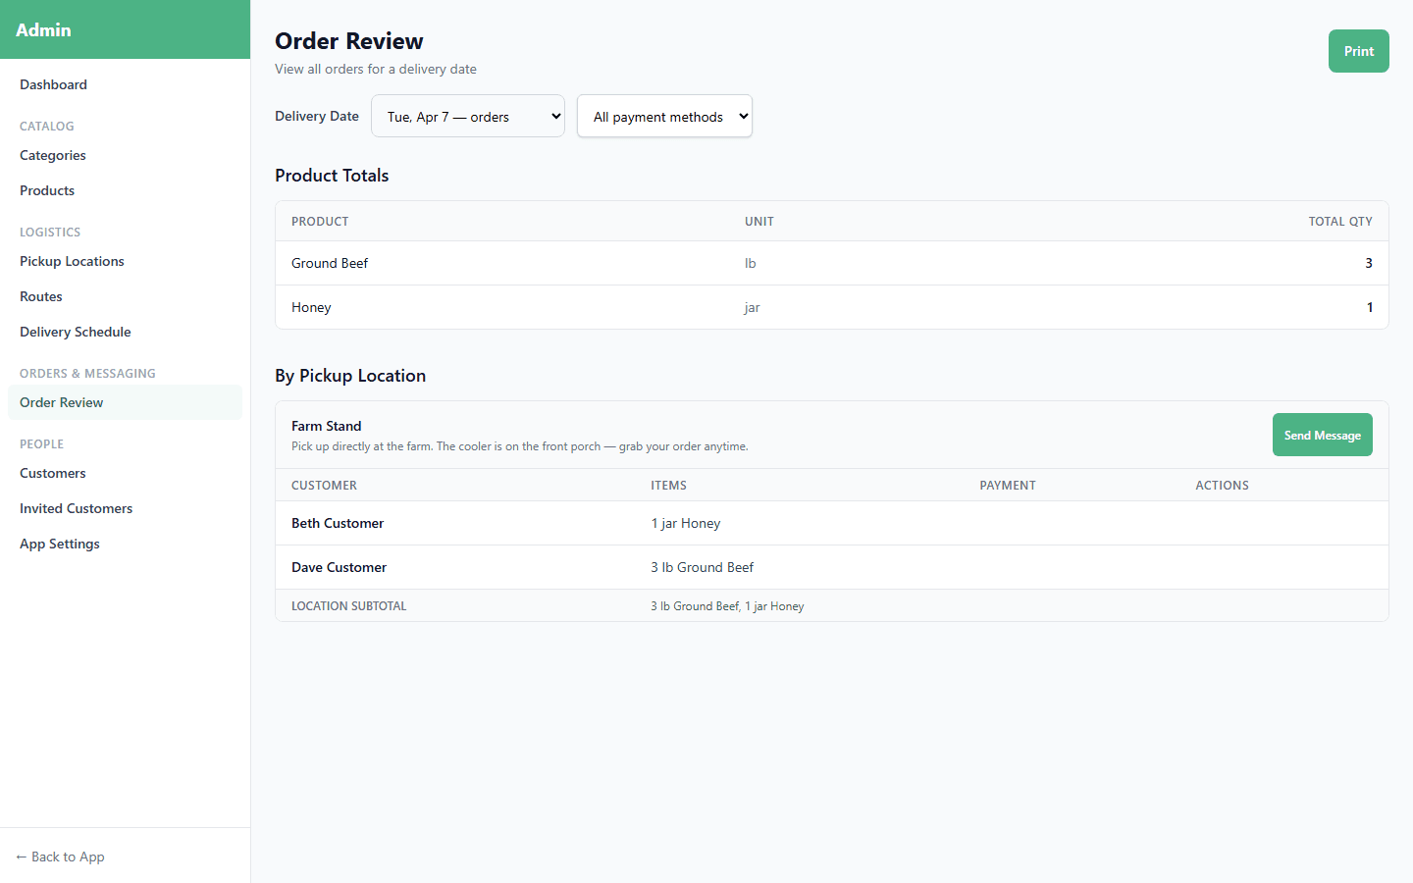
Task: View Invited Customers
Action: 76,508
